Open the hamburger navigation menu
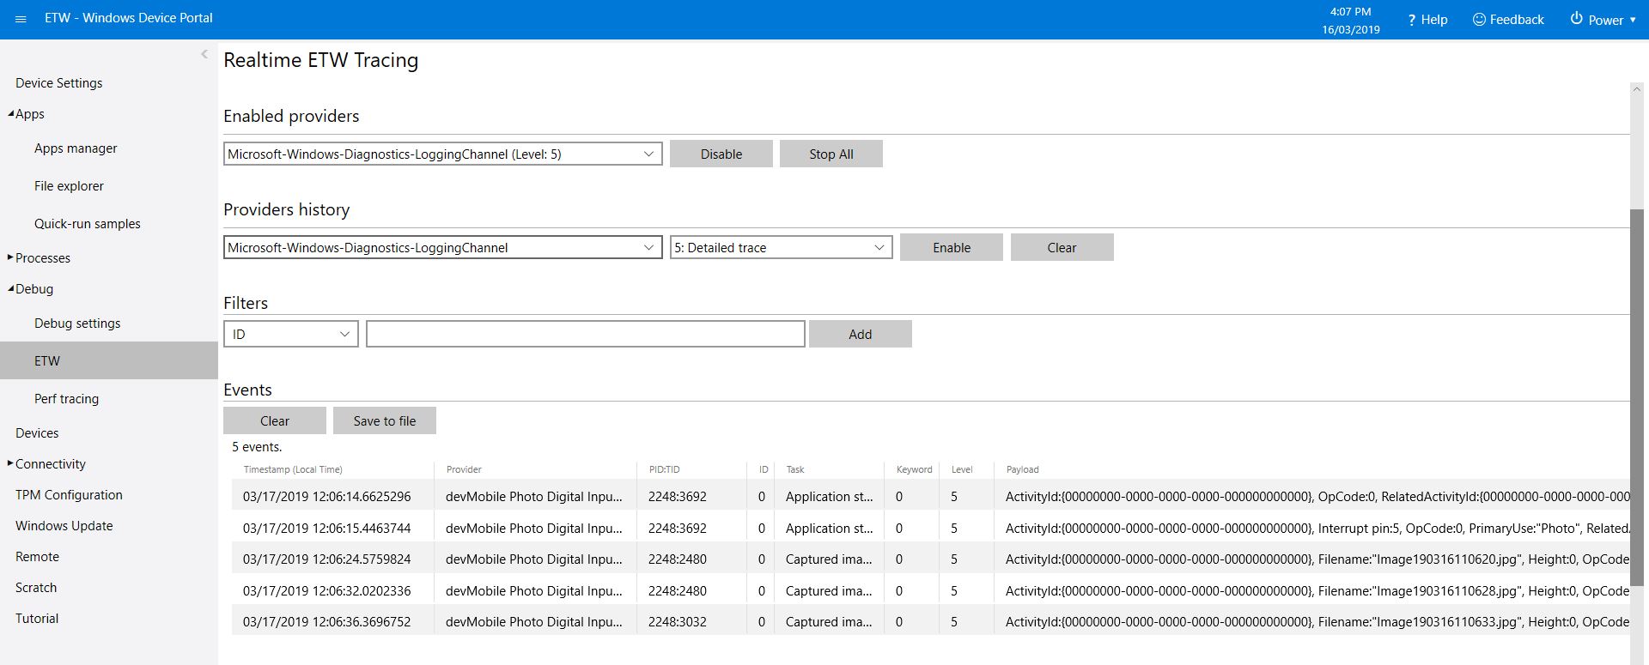 (21, 19)
